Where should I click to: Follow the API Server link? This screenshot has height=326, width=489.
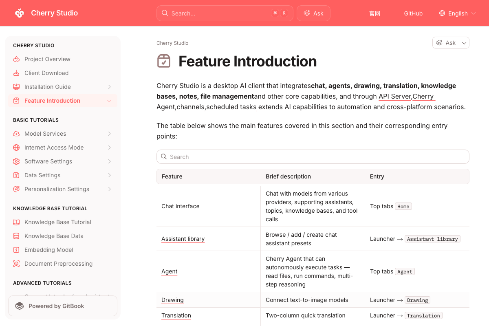(x=395, y=96)
